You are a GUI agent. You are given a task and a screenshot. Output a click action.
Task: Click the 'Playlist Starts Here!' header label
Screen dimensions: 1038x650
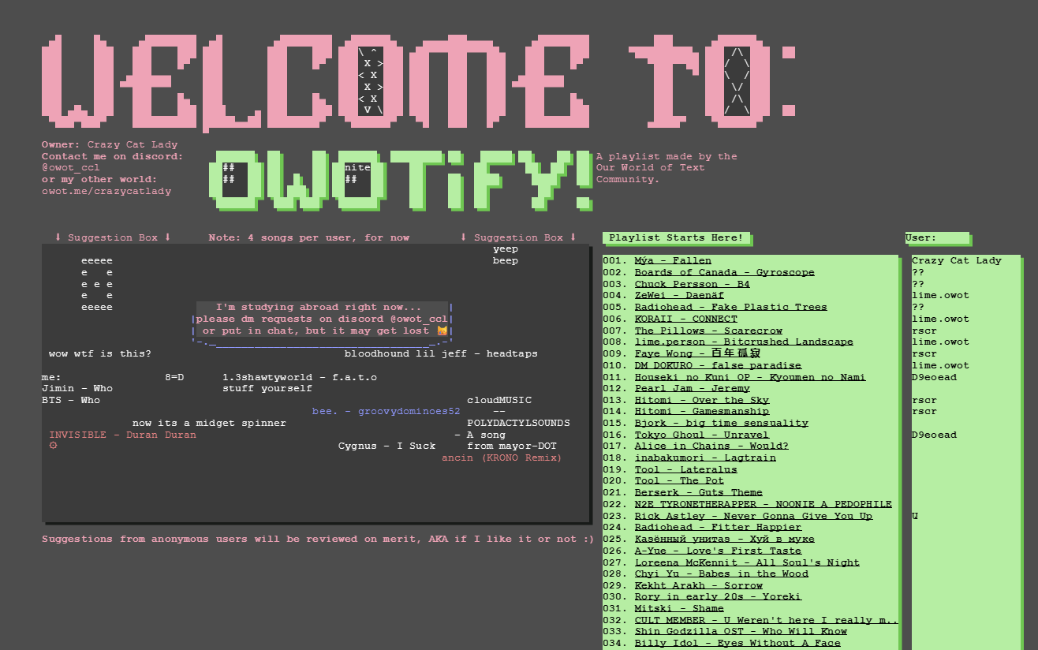tap(676, 237)
